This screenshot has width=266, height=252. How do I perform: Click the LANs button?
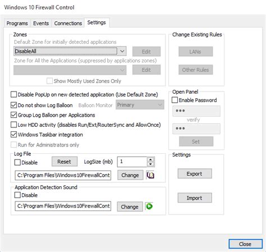coord(195,52)
